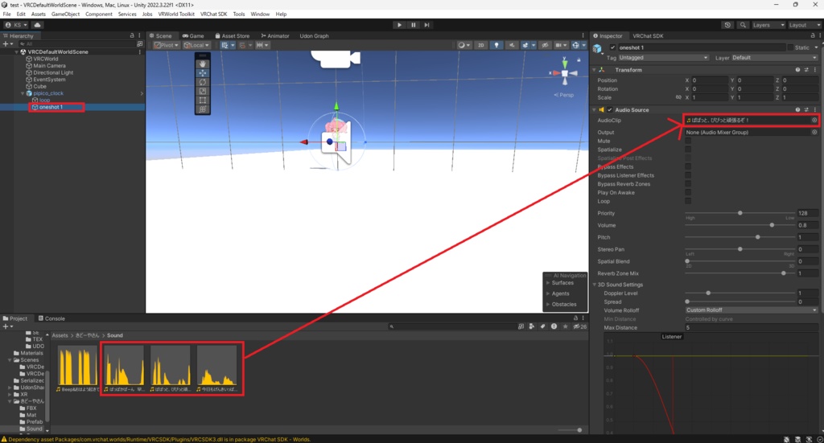Enable the Mute checkbox
This screenshot has height=443, width=824.
(x=688, y=142)
